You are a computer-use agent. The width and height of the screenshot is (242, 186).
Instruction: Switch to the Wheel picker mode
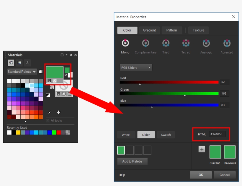click(x=126, y=135)
